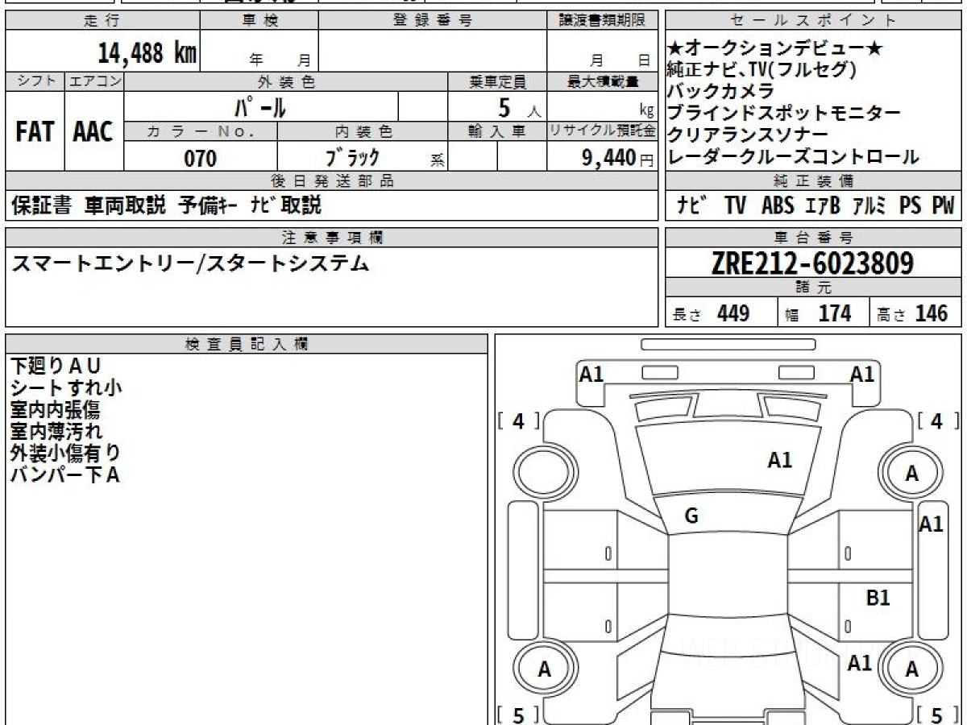
Task: Click アルミ in the genuine equipment row
Action: [x=870, y=206]
